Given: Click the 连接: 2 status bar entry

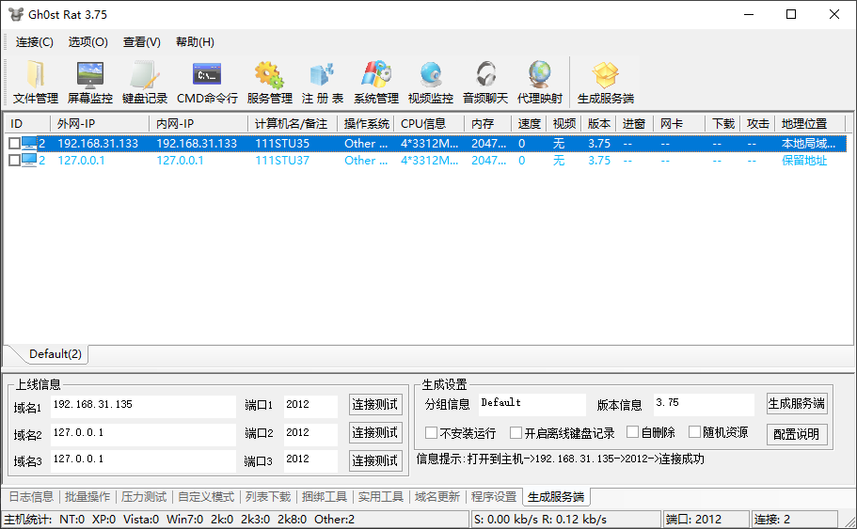Looking at the screenshot, I should [x=794, y=520].
